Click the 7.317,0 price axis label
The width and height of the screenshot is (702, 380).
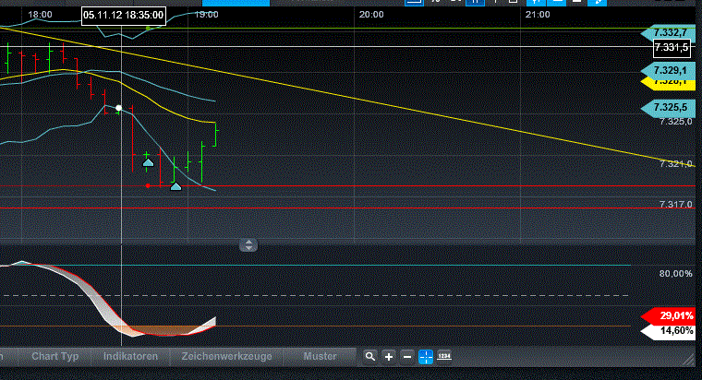pos(675,204)
